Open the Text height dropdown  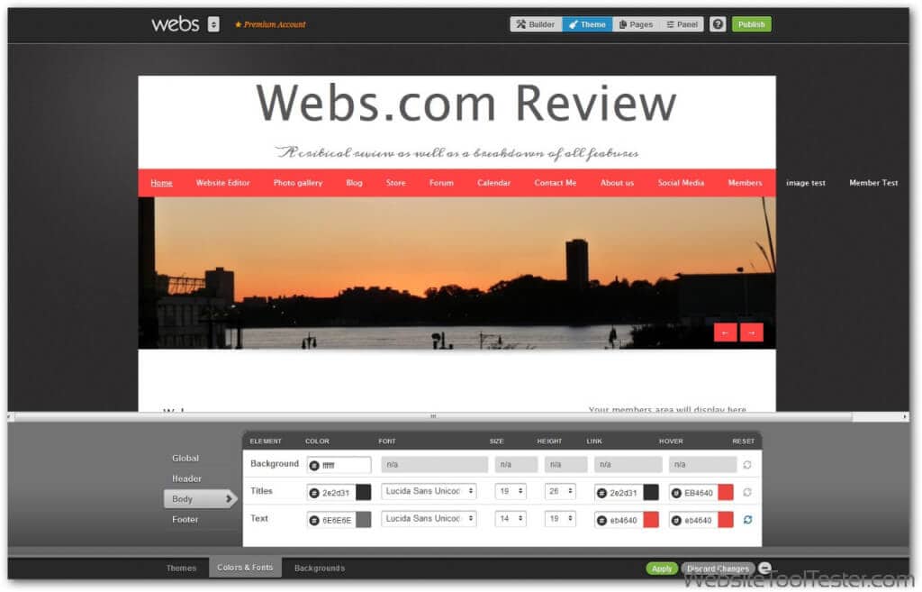click(x=560, y=518)
